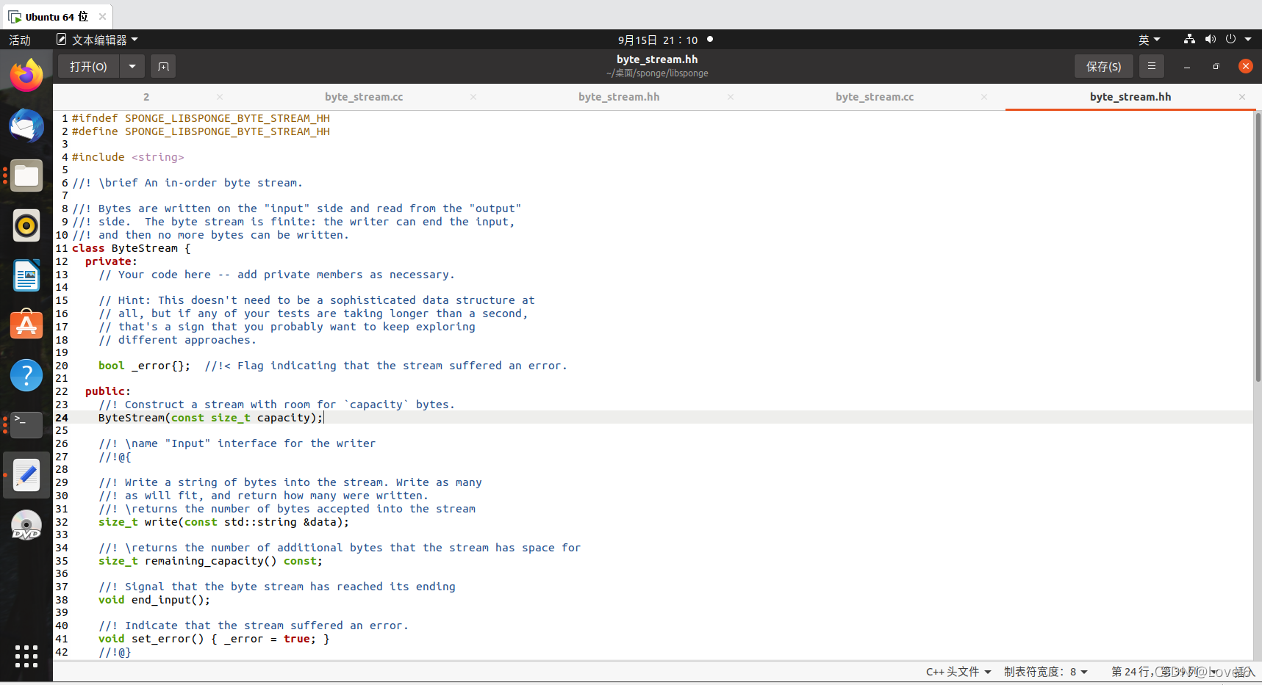
Task: Click the 保存(S) save button
Action: click(x=1103, y=67)
